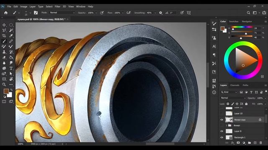Open the brush preset picker arrow

pyautogui.click(x=19, y=13)
